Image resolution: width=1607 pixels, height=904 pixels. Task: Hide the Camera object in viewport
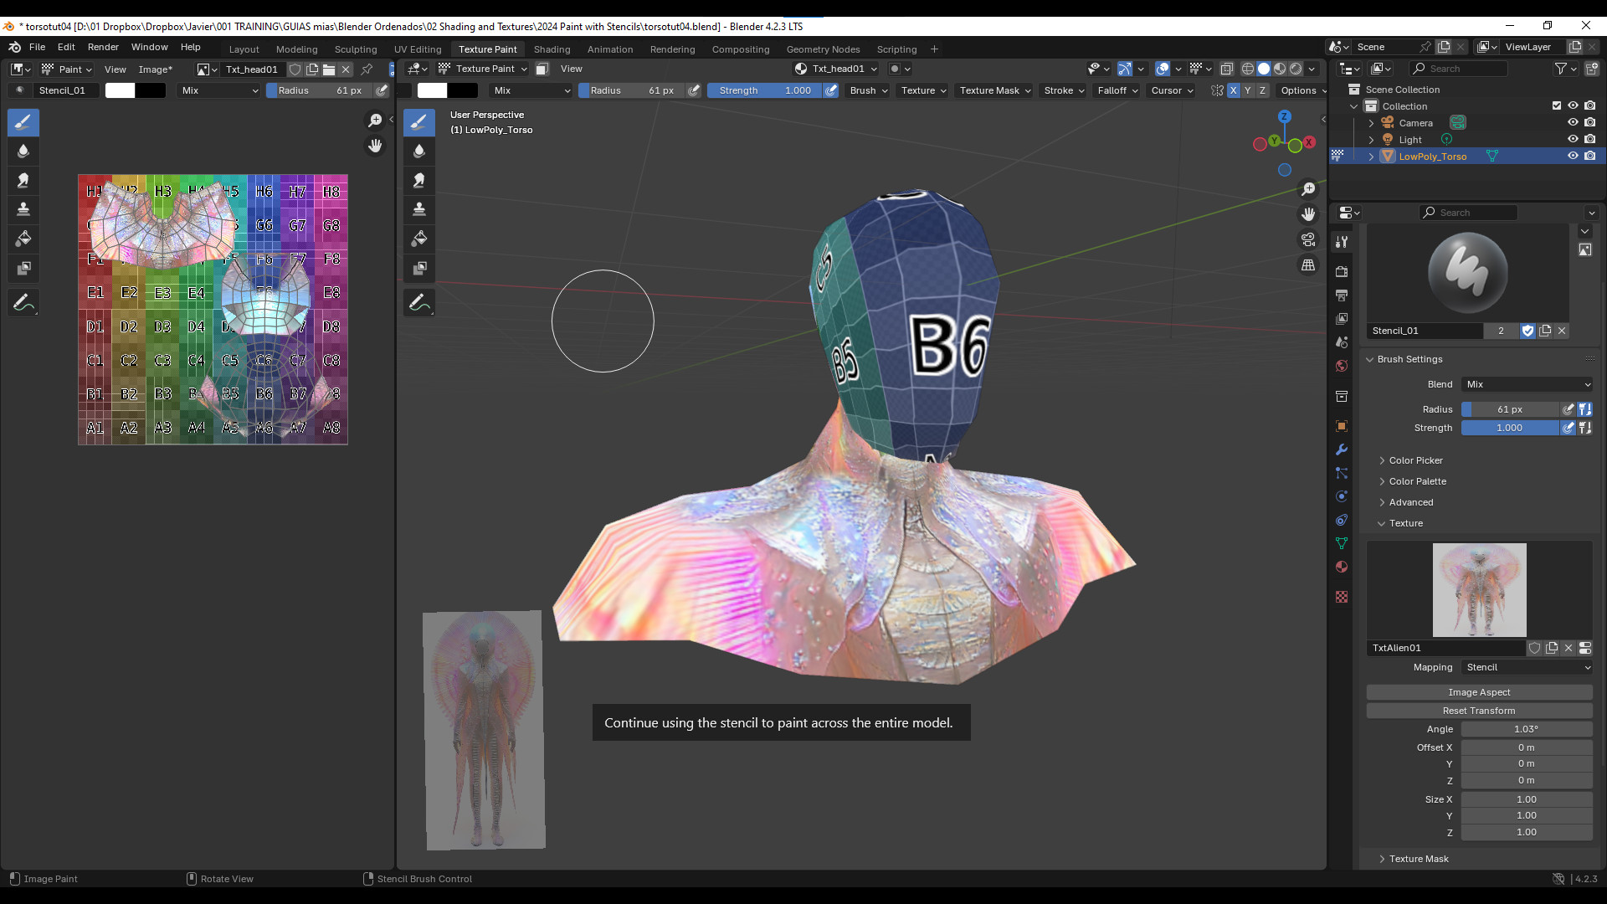1573,123
